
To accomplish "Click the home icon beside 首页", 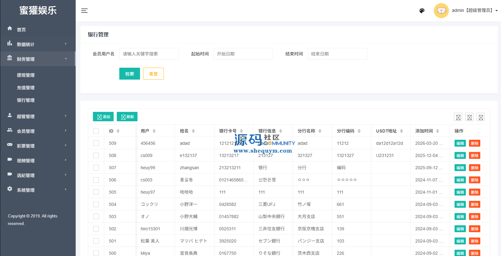I will [10, 29].
